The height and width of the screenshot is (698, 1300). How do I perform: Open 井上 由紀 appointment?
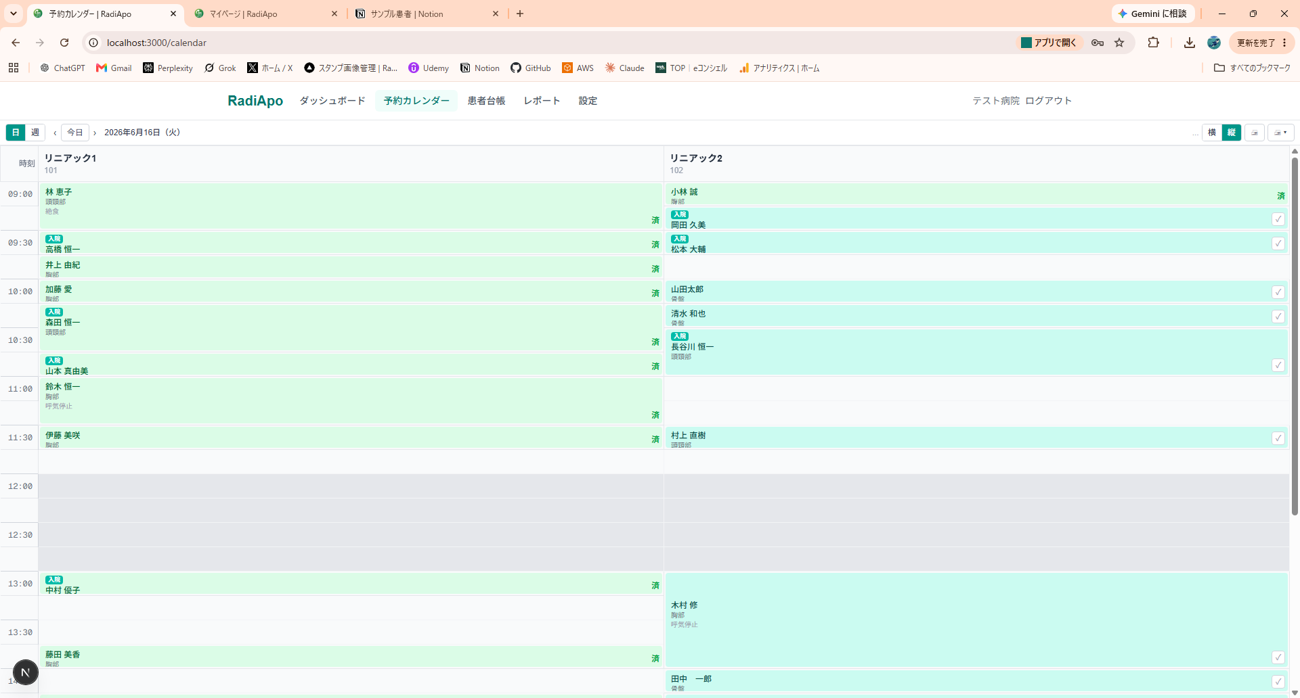click(x=350, y=267)
